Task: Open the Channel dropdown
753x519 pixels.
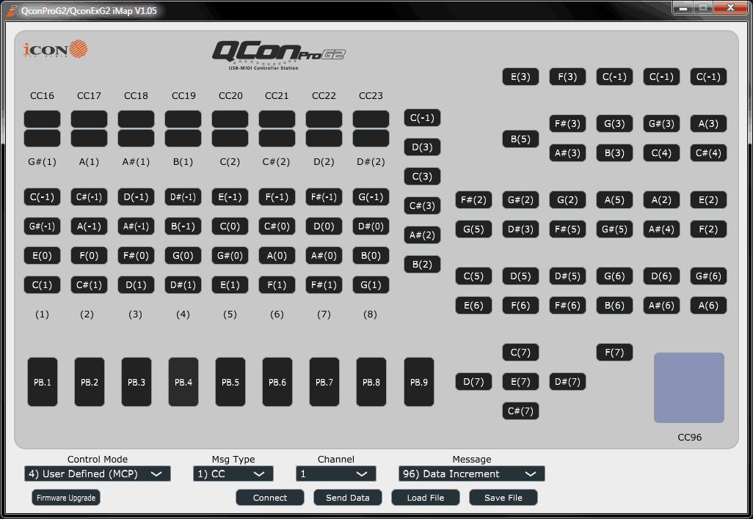Action: click(x=335, y=474)
